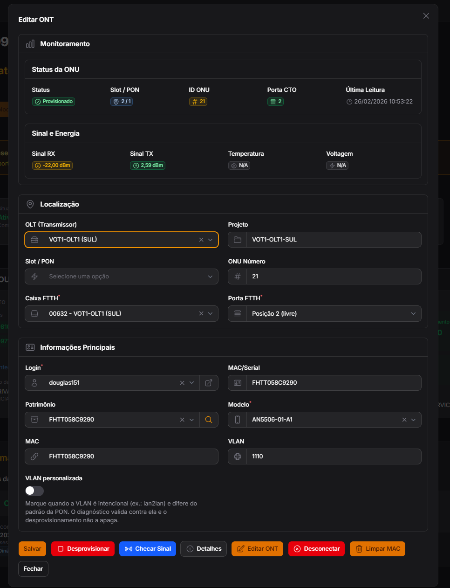Expand the Login dropdown chevron
The image size is (450, 588).
tap(191, 383)
